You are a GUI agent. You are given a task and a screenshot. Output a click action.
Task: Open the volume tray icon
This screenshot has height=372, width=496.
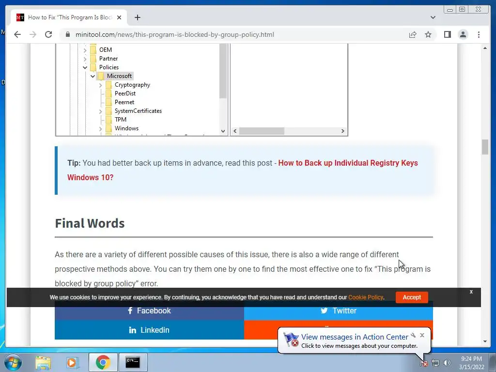pyautogui.click(x=447, y=363)
